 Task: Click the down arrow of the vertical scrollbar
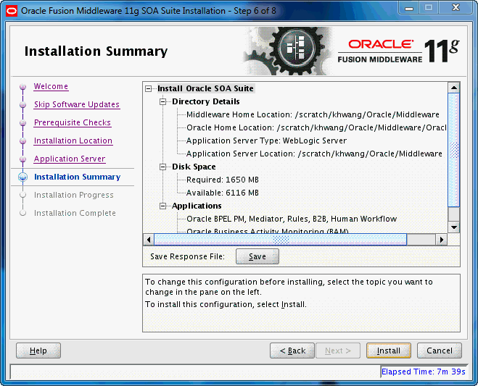[x=454, y=227]
